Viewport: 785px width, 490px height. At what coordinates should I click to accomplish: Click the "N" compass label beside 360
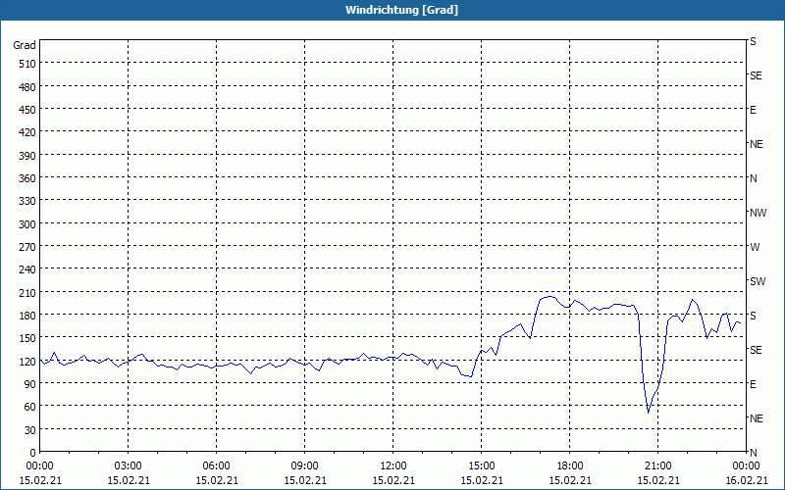click(754, 178)
